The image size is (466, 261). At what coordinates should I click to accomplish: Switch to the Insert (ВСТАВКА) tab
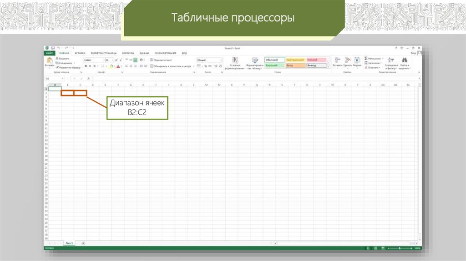pyautogui.click(x=80, y=53)
